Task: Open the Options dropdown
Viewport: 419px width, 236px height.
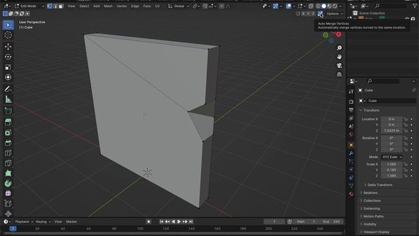Action: (x=335, y=13)
